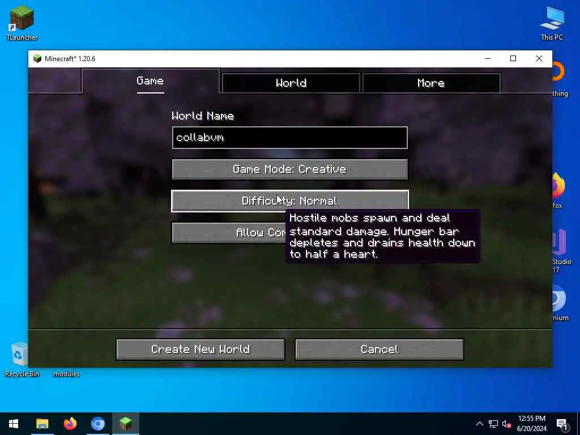Click the Windows Start button
The image size is (580, 435).
pos(14,424)
